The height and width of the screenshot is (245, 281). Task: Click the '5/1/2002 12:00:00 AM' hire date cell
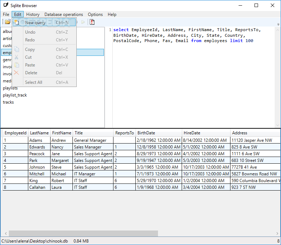[x=206, y=147]
